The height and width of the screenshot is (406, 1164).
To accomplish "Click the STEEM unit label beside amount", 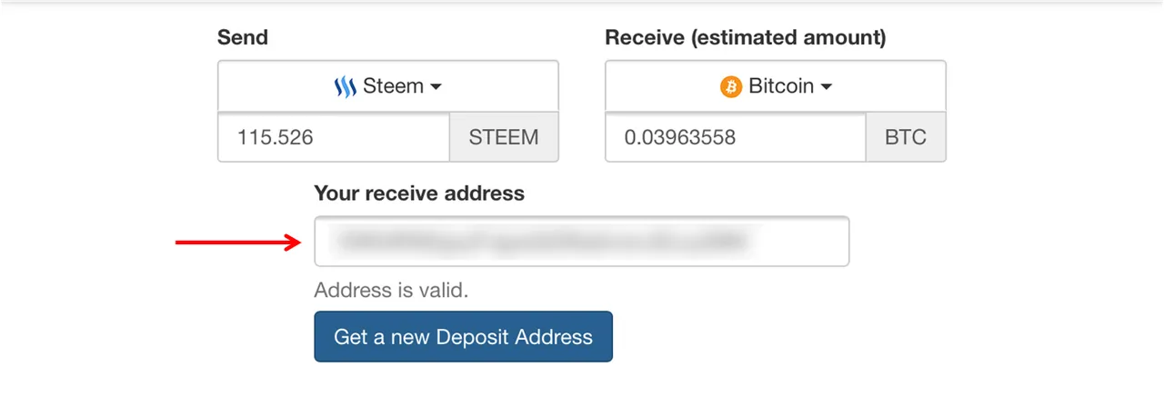I will pos(504,138).
